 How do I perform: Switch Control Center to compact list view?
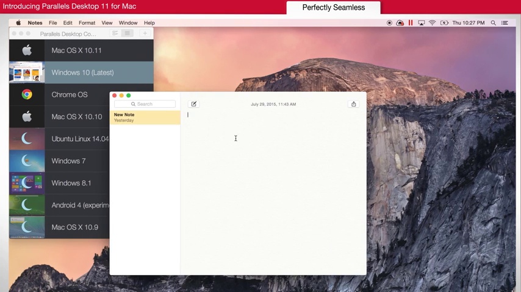pyautogui.click(x=128, y=33)
